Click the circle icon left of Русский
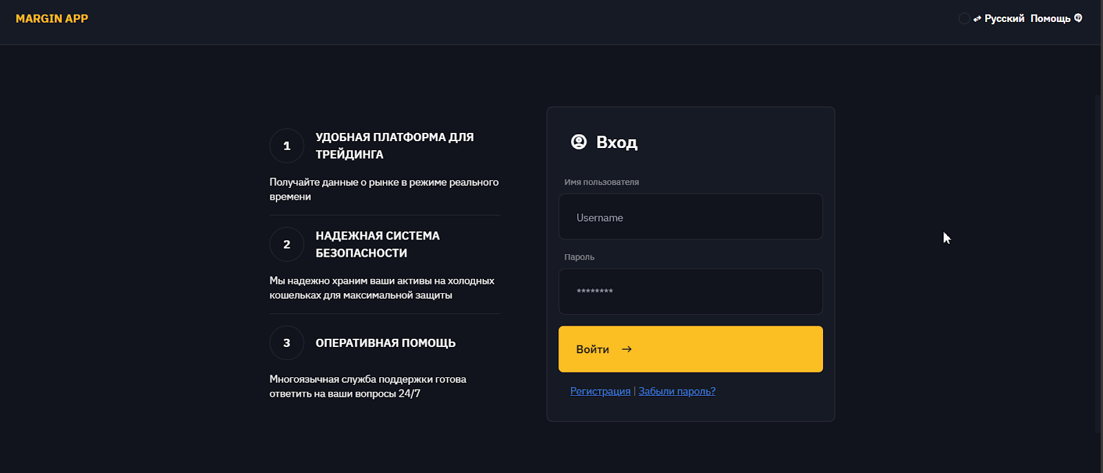Image resolution: width=1103 pixels, height=473 pixels. 964,18
